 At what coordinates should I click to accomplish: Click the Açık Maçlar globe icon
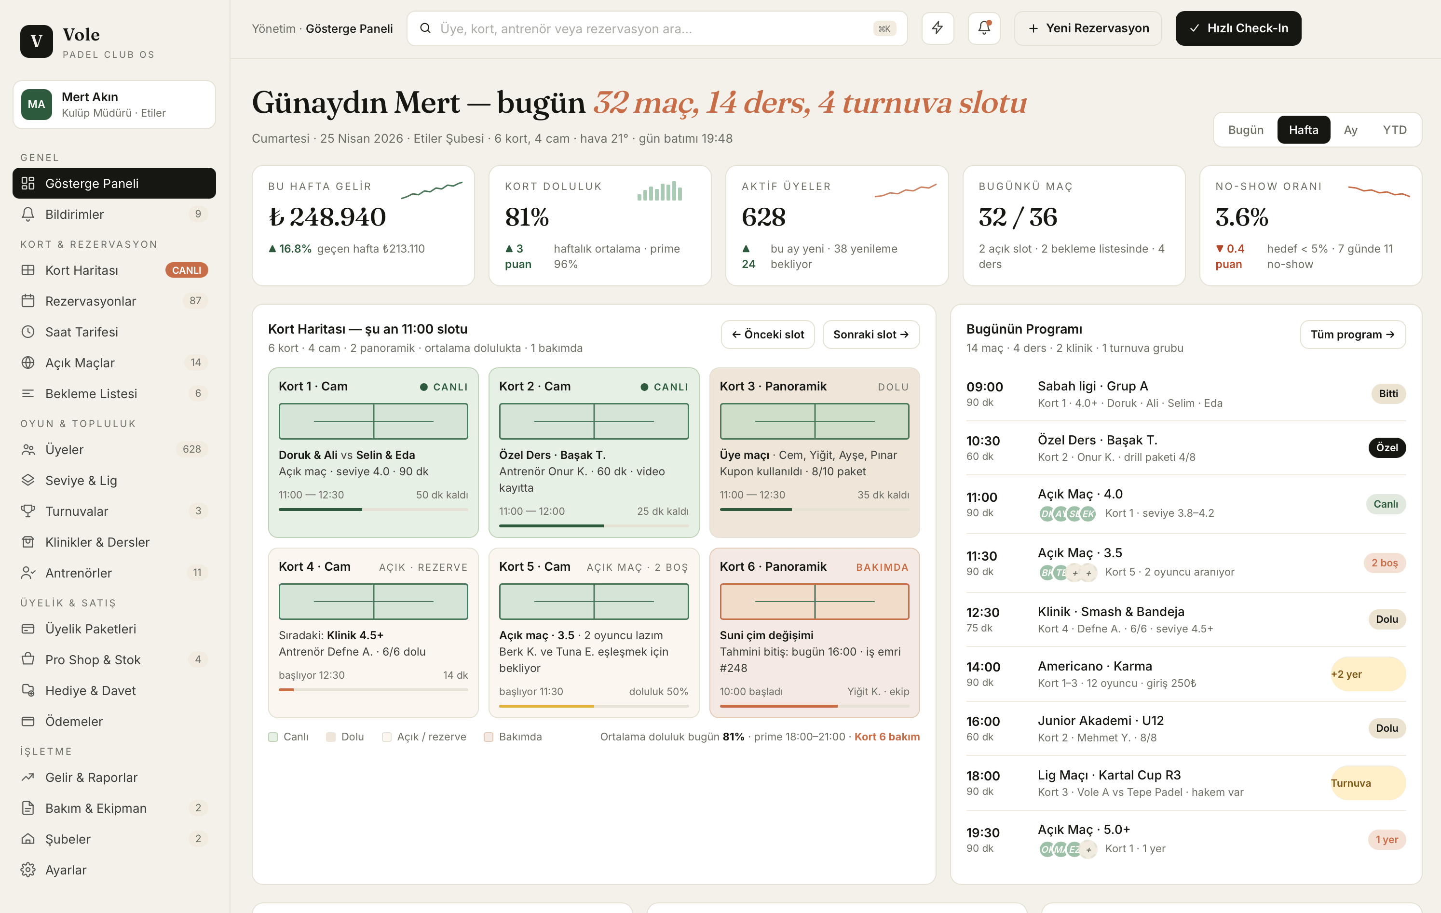pyautogui.click(x=28, y=363)
